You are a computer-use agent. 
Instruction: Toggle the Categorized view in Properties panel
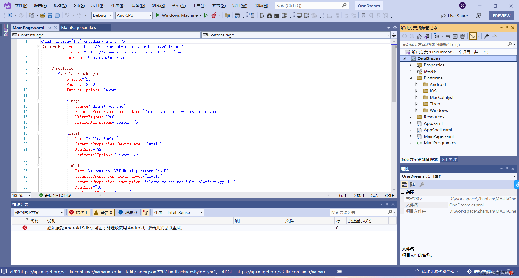404,185
